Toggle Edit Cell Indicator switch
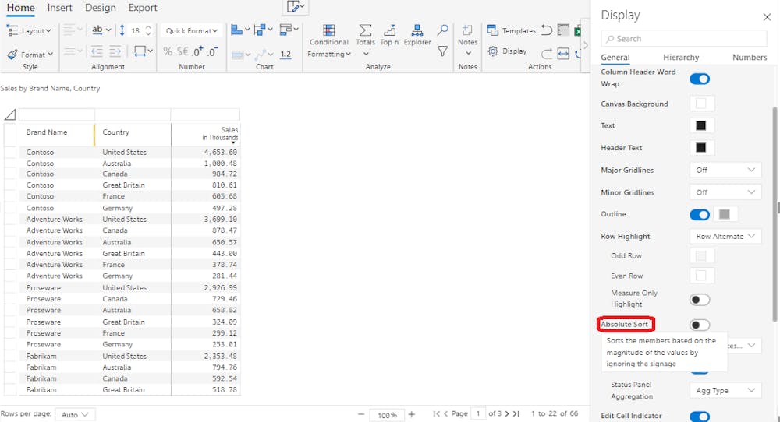The height and width of the screenshot is (422, 780). click(x=700, y=417)
